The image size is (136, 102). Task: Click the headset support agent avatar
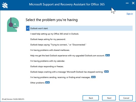(13, 25)
